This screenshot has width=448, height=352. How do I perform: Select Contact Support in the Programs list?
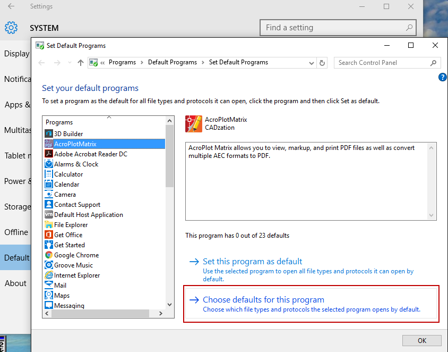click(x=77, y=205)
